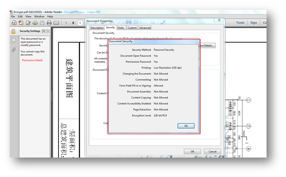Image resolution: width=286 pixels, height=177 pixels.
Task: Click the Password Security value text
Action: (164, 50)
